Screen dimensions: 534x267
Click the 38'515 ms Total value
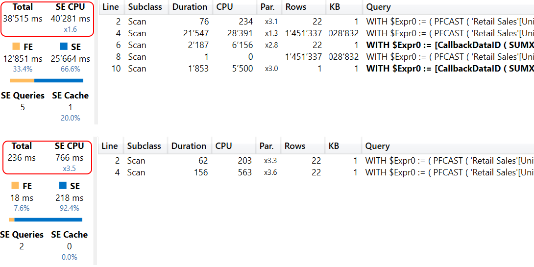(x=22, y=19)
